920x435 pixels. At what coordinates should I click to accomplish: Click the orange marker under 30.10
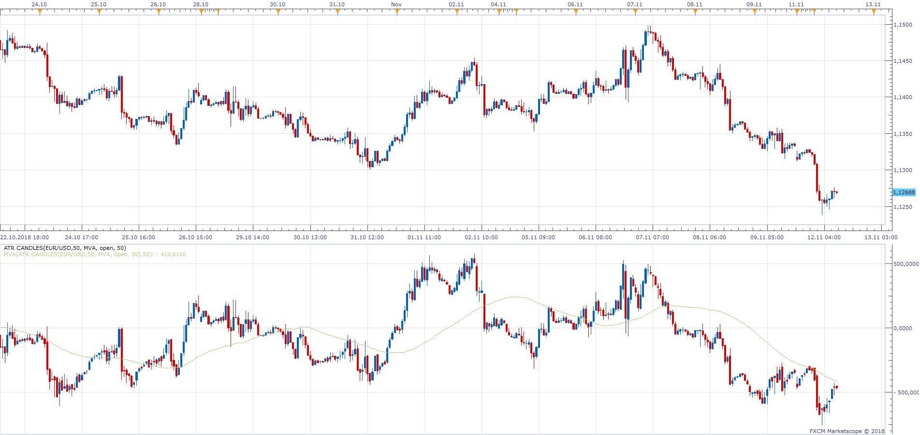coord(278,12)
